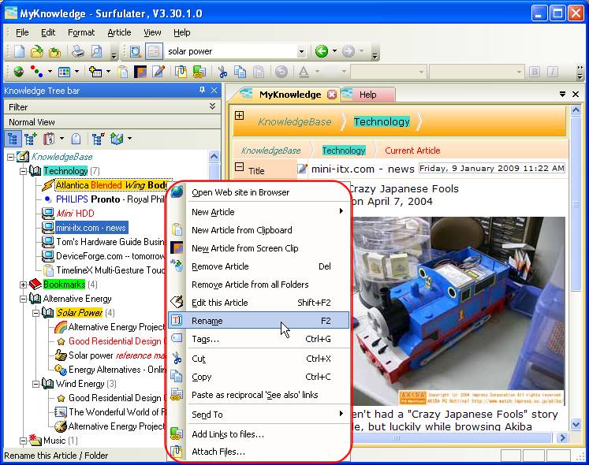Click the Cut scissors icon in toolbar
The width and height of the screenshot is (589, 465).
[x=222, y=72]
